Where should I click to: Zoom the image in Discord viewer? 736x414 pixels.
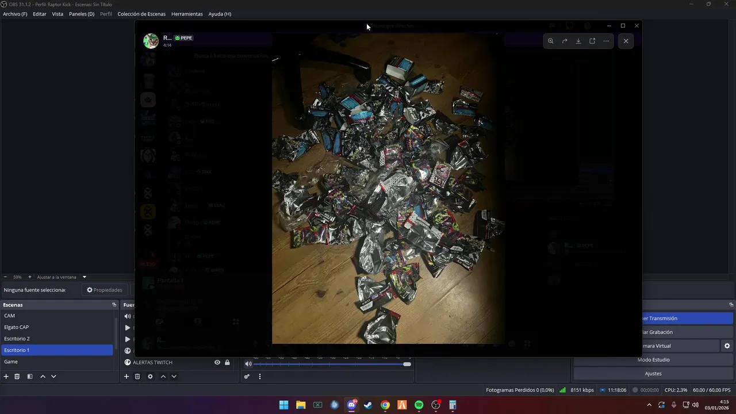pos(550,41)
